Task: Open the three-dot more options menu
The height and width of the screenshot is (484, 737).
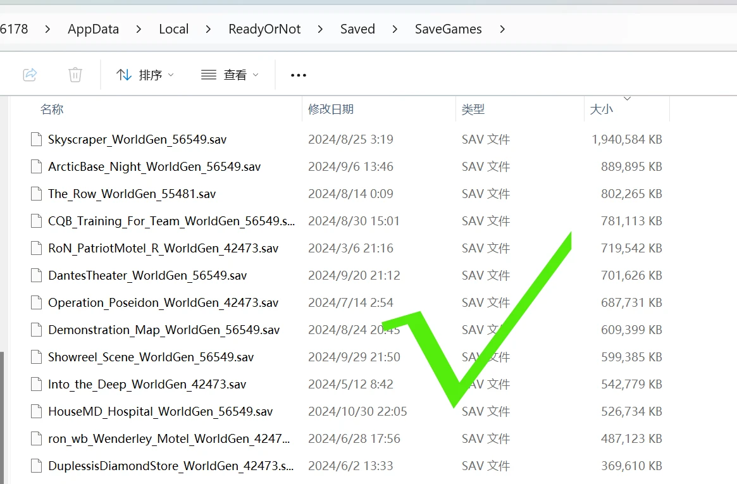Action: point(298,75)
